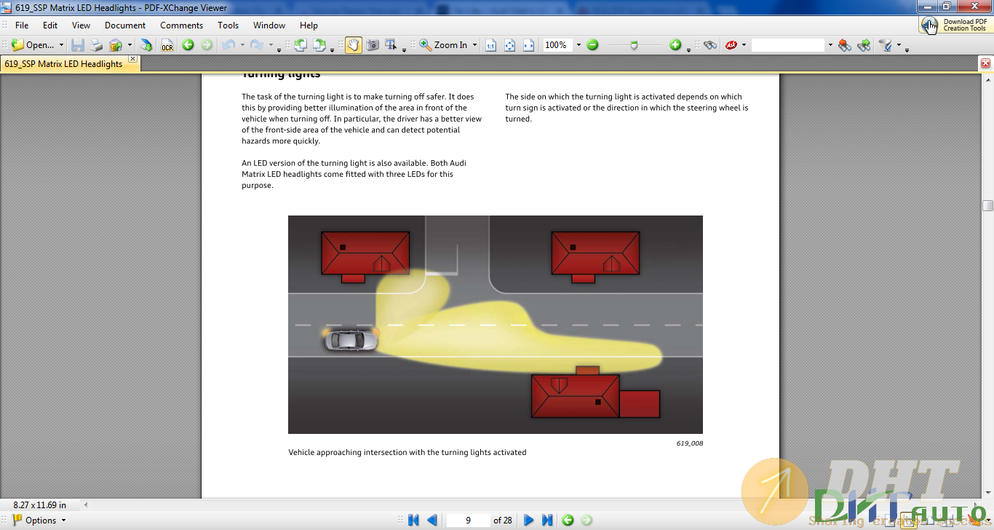Select the 619_SSP Matrix LED Headlights tab

click(x=63, y=64)
